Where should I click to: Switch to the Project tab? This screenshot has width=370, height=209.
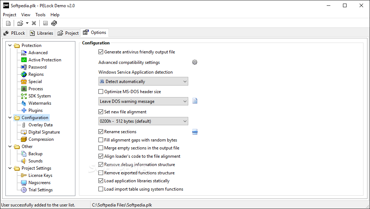[68, 33]
